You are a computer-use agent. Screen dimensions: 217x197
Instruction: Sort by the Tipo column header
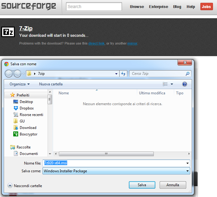[x=180, y=93]
